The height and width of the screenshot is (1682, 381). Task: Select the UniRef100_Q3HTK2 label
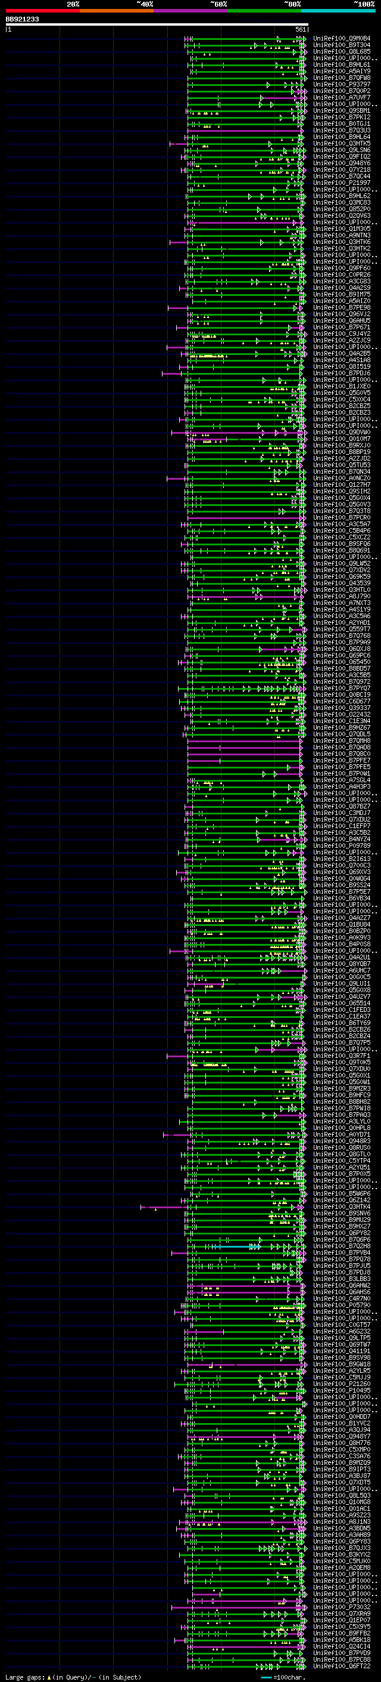coord(341,249)
